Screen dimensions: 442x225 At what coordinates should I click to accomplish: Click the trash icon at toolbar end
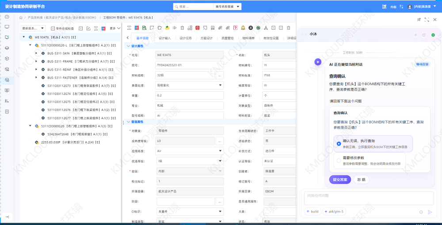click(x=288, y=28)
